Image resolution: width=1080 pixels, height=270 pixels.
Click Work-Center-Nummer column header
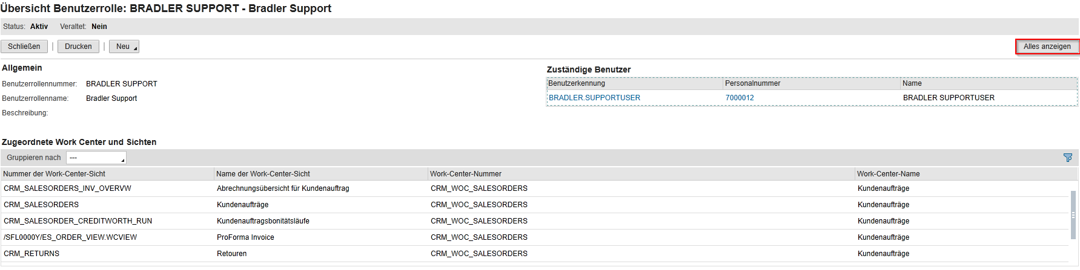[641, 174]
